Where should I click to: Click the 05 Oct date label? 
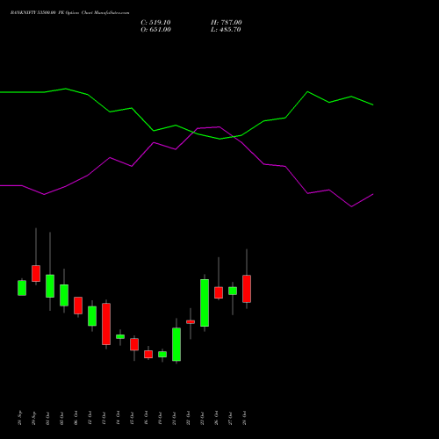(x=61, y=418)
